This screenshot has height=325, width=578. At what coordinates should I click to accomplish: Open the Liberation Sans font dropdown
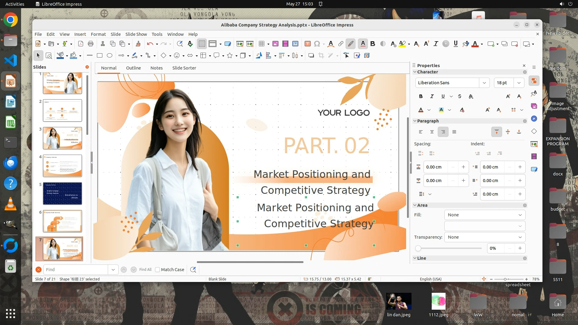pos(484,83)
